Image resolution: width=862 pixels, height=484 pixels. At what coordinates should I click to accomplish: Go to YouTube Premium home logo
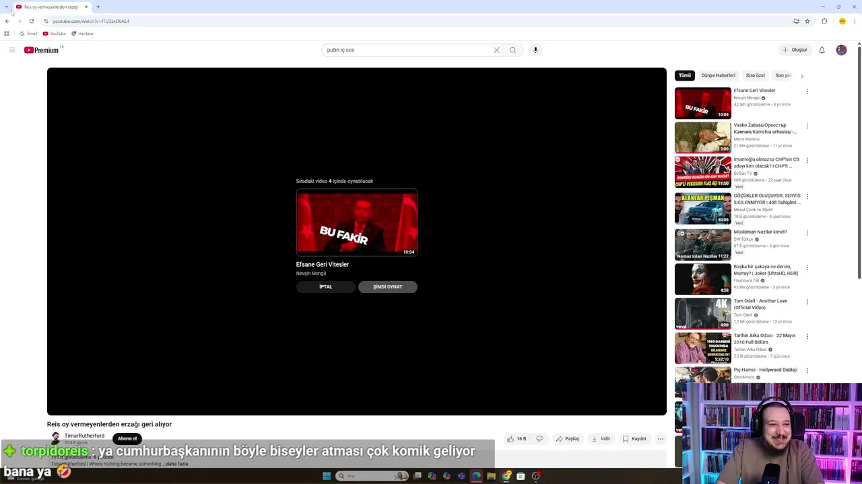pyautogui.click(x=42, y=50)
